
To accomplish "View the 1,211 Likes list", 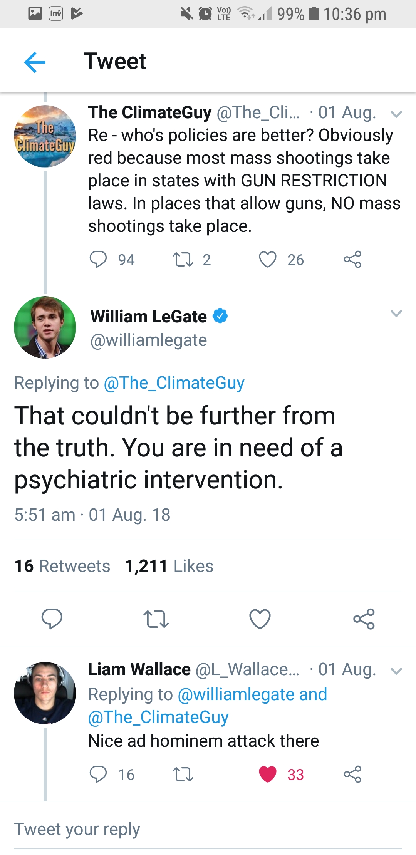I will pos(169,566).
